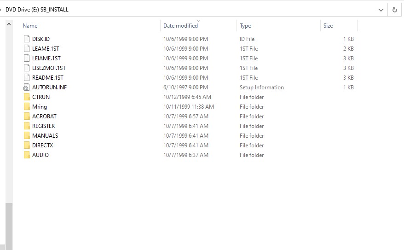This screenshot has height=250, width=404.
Task: Sort by Date modified column
Action: point(180,26)
